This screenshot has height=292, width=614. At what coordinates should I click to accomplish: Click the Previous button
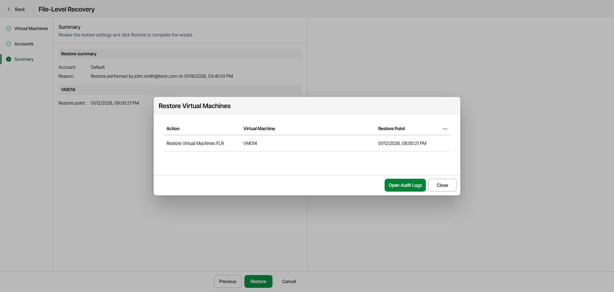[x=227, y=281]
